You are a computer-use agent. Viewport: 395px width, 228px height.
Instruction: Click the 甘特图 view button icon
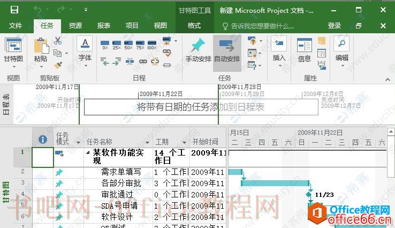13,45
